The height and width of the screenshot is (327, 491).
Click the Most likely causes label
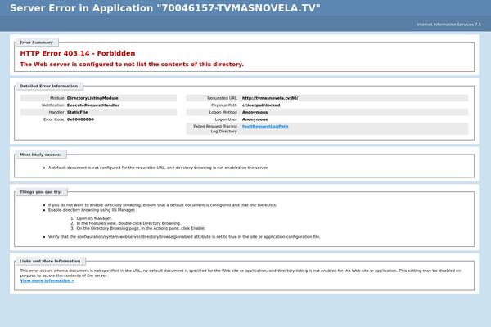click(x=41, y=155)
